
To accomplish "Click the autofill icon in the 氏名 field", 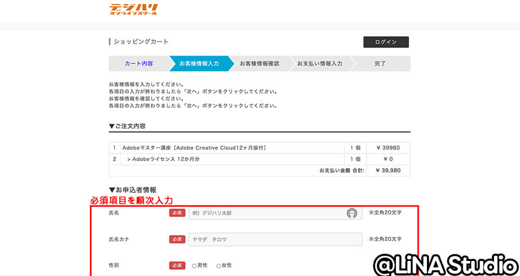I will click(x=352, y=213).
